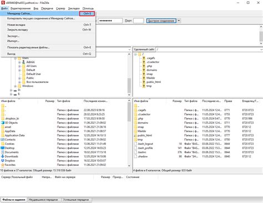Click the 3D Objects icon in local list
263x203 pixels.
(3, 123)
